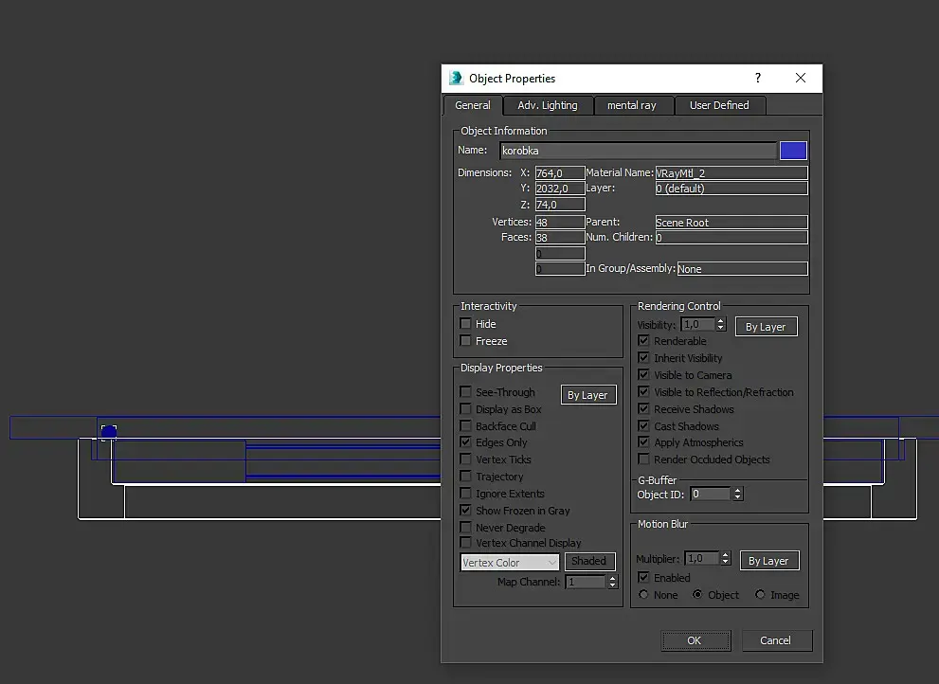Toggle Inherit Visibility checkbox

click(643, 357)
